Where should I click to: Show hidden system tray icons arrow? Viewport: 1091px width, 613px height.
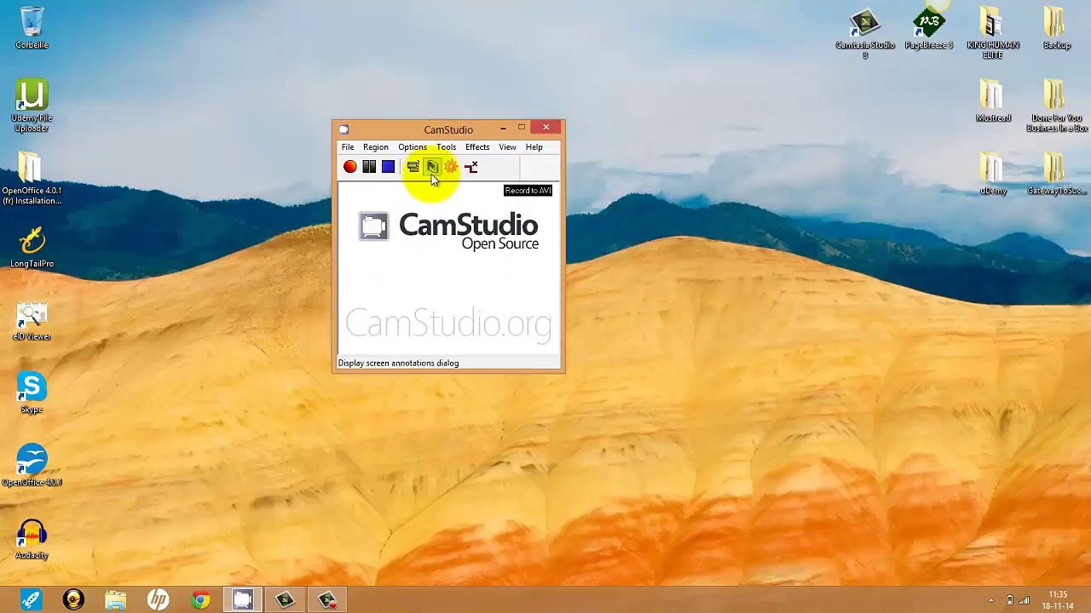coord(990,601)
